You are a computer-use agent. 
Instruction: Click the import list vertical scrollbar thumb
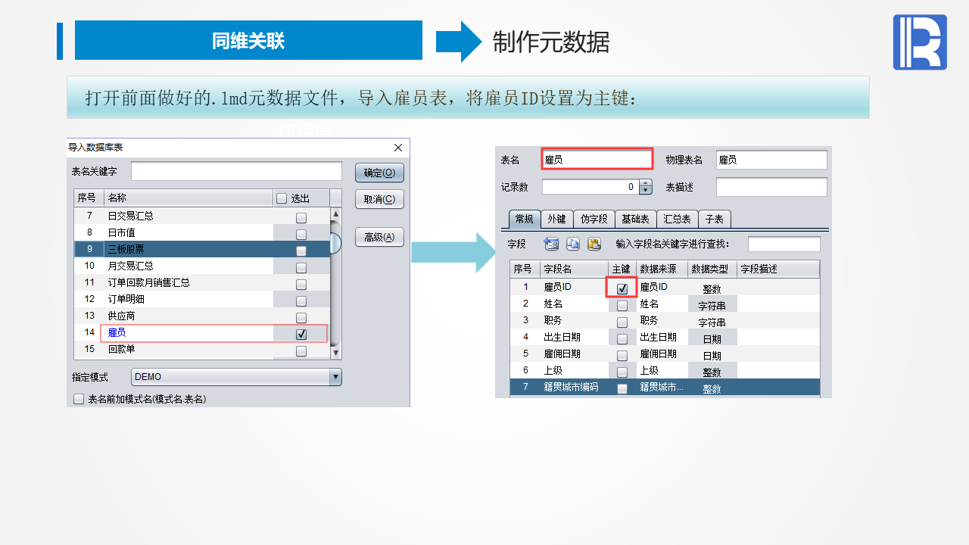click(x=336, y=242)
